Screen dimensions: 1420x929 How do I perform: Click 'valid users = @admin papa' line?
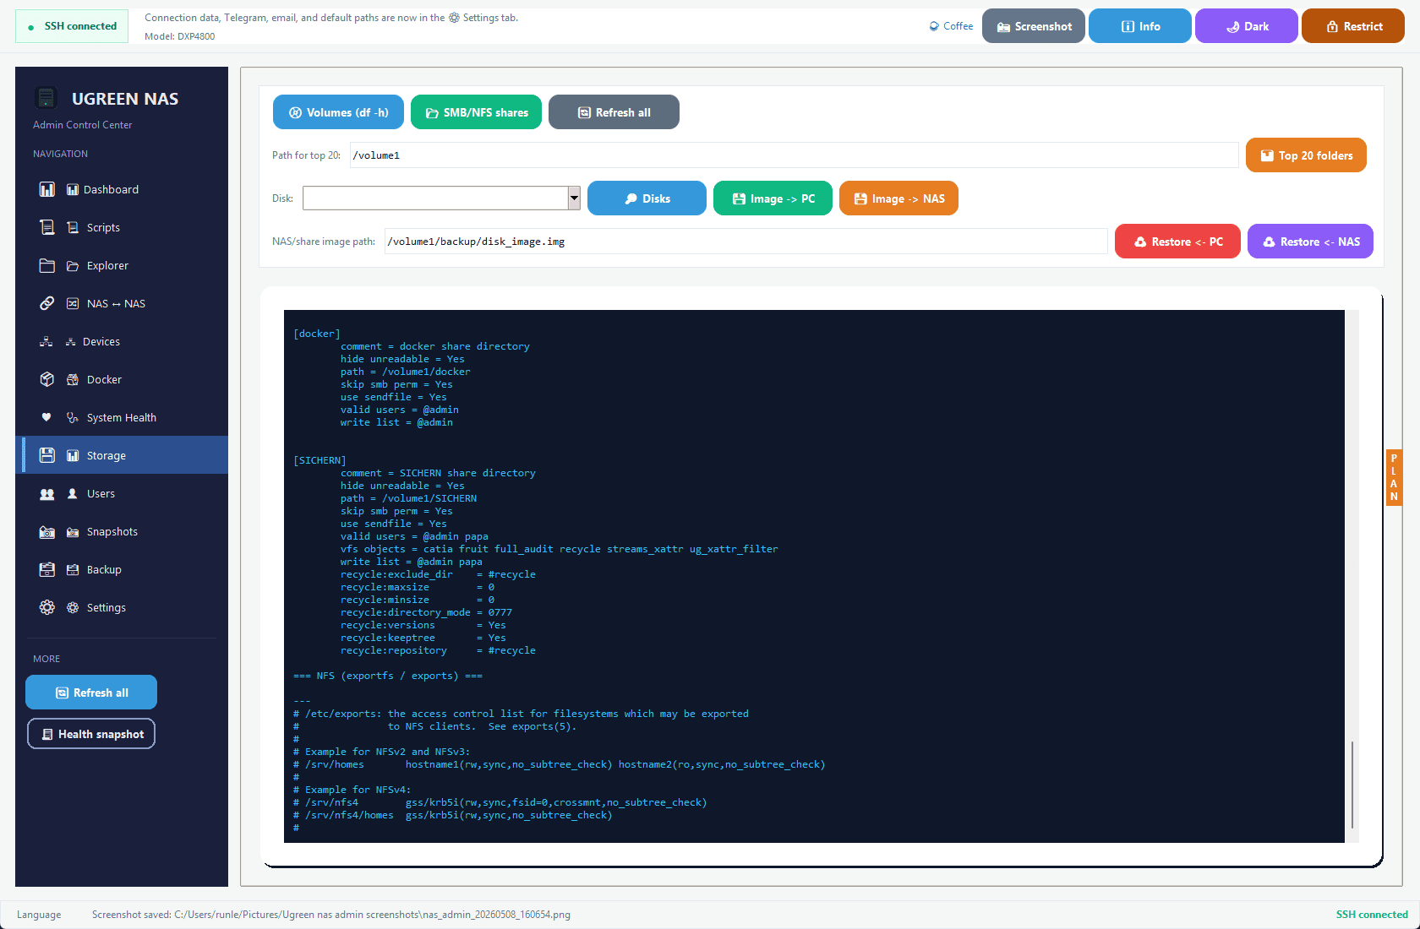414,536
